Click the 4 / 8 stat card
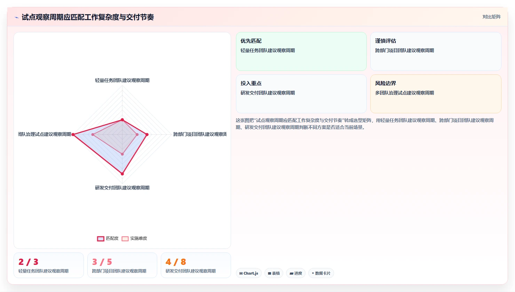This screenshot has width=515, height=292. [x=196, y=265]
